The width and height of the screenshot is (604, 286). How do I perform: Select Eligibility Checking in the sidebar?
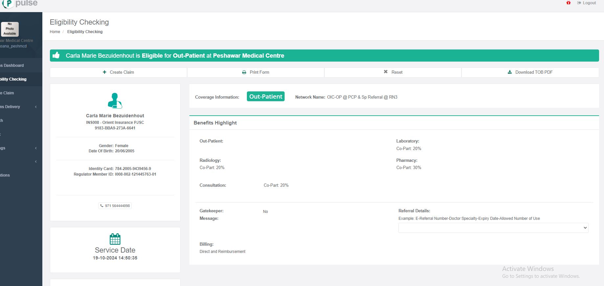click(13, 79)
